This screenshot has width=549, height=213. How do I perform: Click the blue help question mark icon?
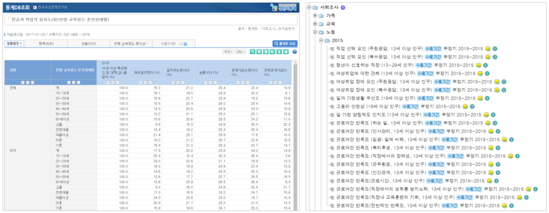pyautogui.click(x=294, y=52)
